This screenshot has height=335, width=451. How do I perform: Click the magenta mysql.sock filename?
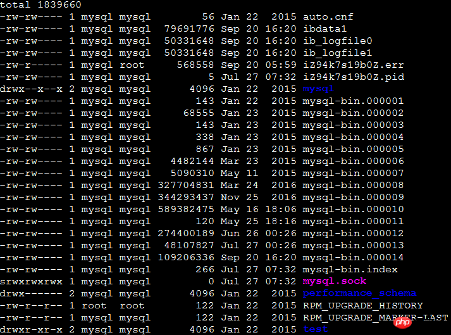[x=335, y=281]
